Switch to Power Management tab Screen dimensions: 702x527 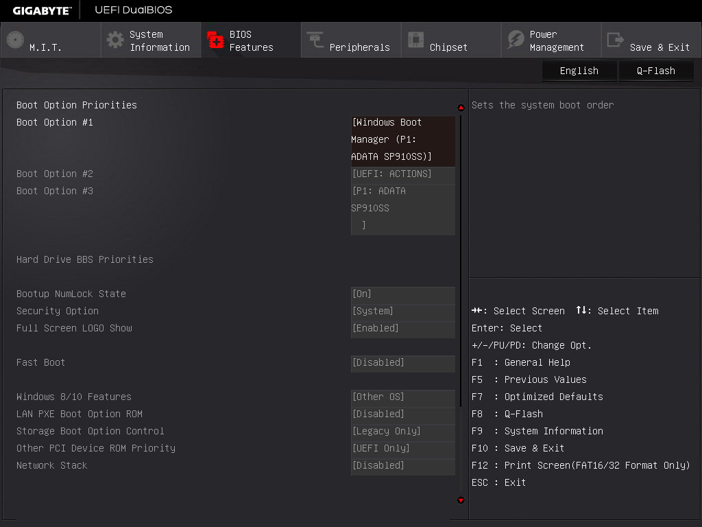(x=552, y=40)
